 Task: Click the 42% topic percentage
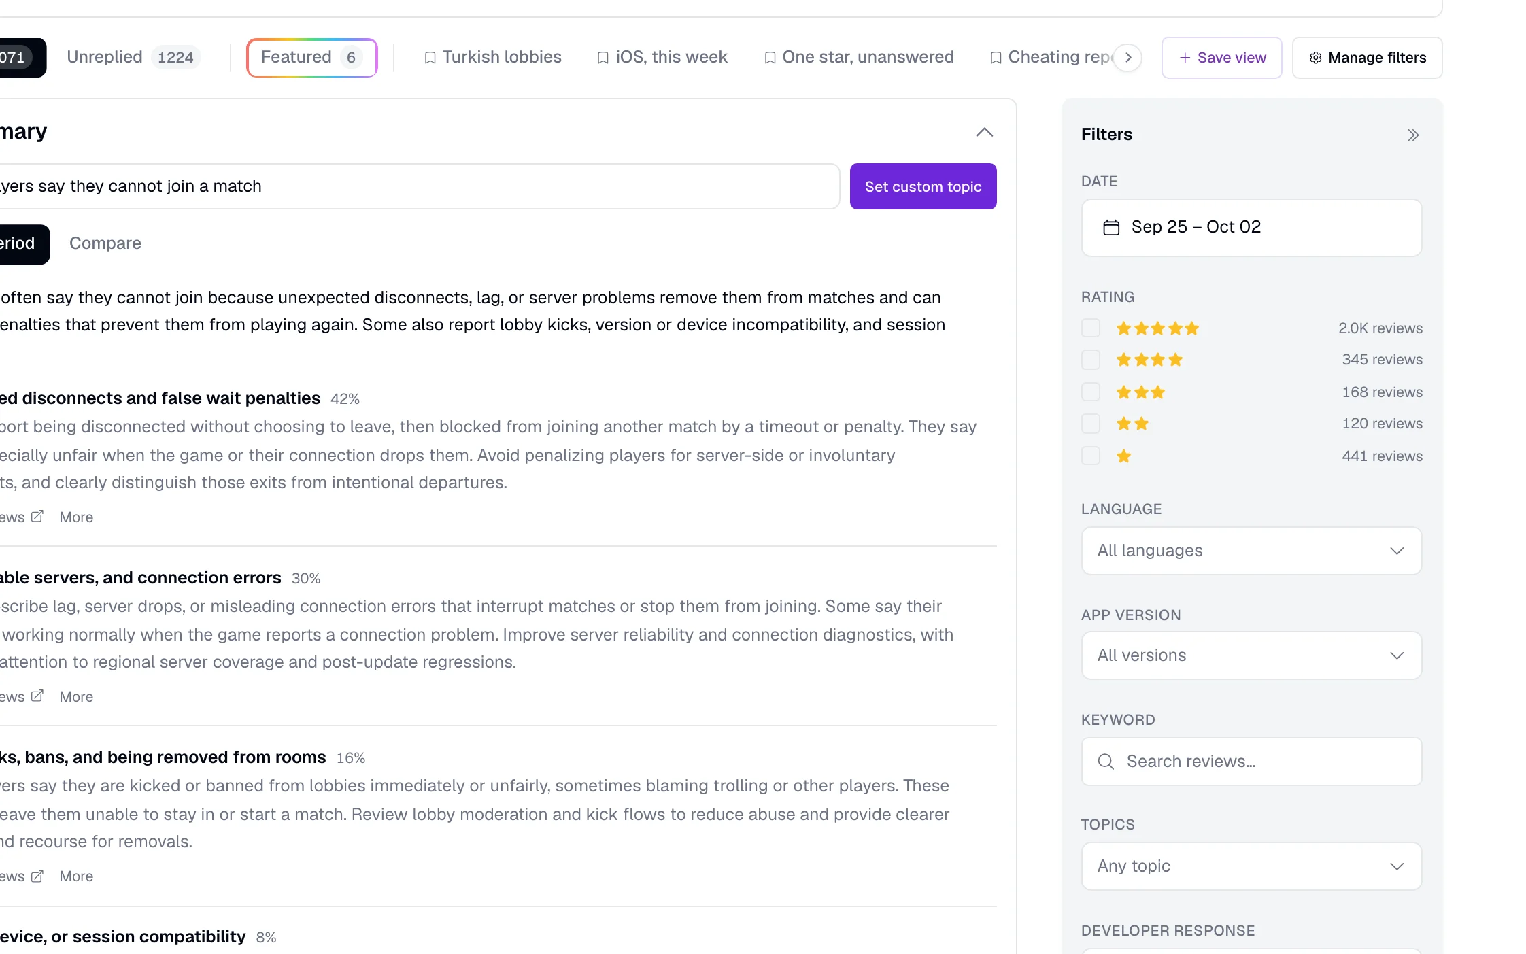345,398
